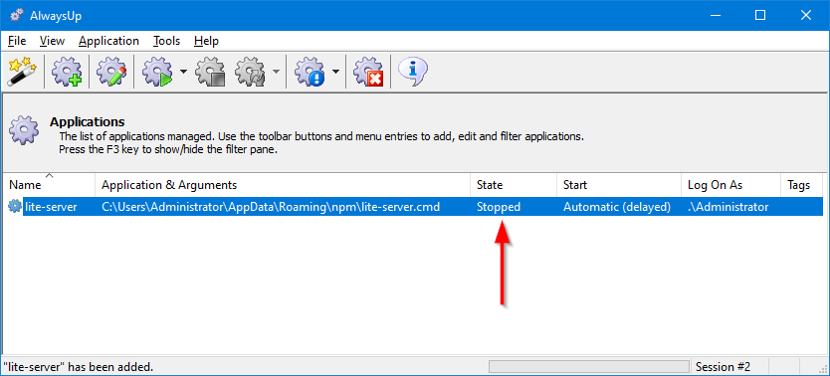
Task: Sort by the Start column header
Action: [x=619, y=185]
